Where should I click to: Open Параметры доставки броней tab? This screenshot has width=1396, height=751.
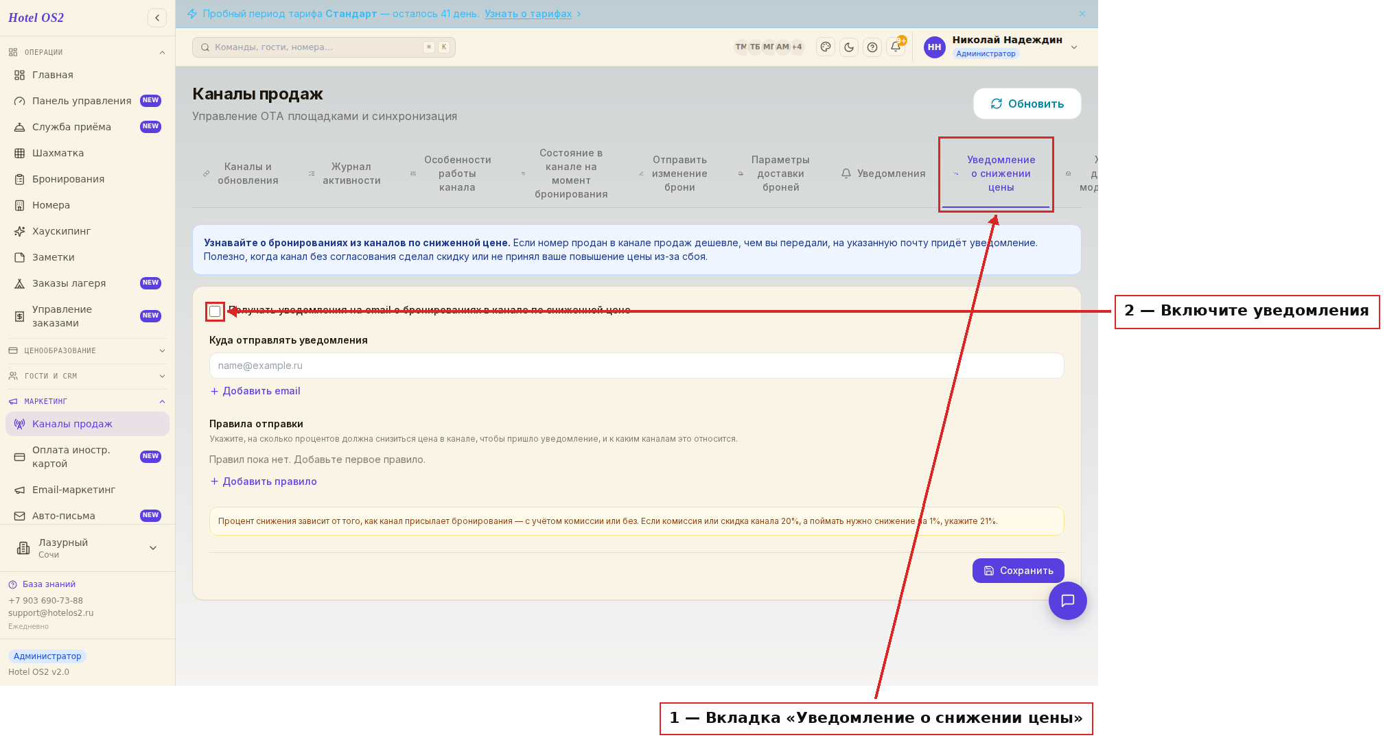[x=775, y=174]
